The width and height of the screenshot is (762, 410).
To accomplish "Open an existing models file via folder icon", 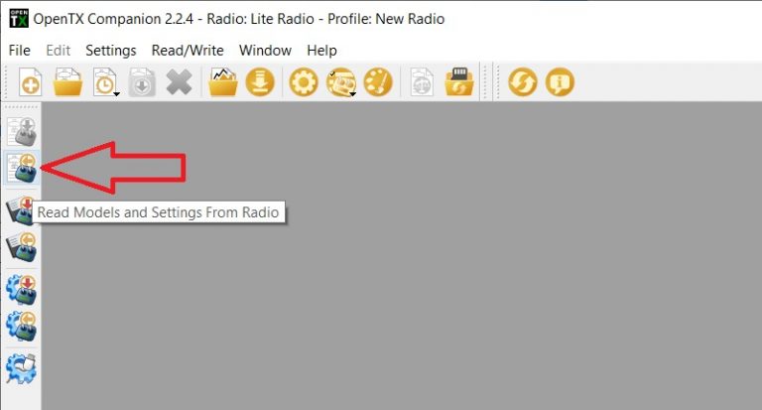I will coord(67,82).
